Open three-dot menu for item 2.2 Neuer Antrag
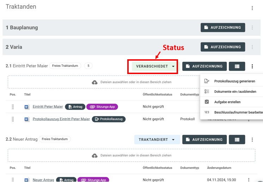 (x=252, y=140)
